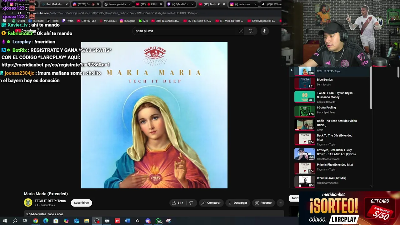Viewport: 400px width, 225px height.
Task: Open FUTBIN bookmark
Action: (x=18, y=21)
